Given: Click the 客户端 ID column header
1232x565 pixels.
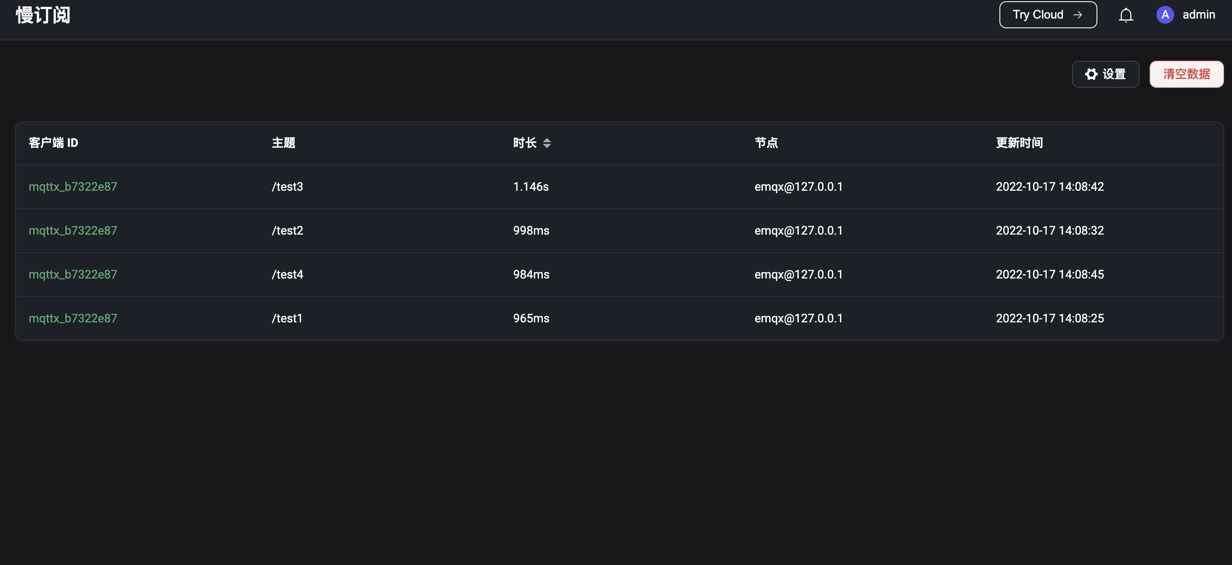Looking at the screenshot, I should pos(53,143).
